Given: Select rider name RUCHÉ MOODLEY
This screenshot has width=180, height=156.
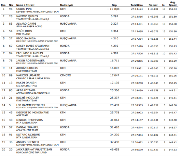Looking at the screenshot, I should [x=28, y=98].
